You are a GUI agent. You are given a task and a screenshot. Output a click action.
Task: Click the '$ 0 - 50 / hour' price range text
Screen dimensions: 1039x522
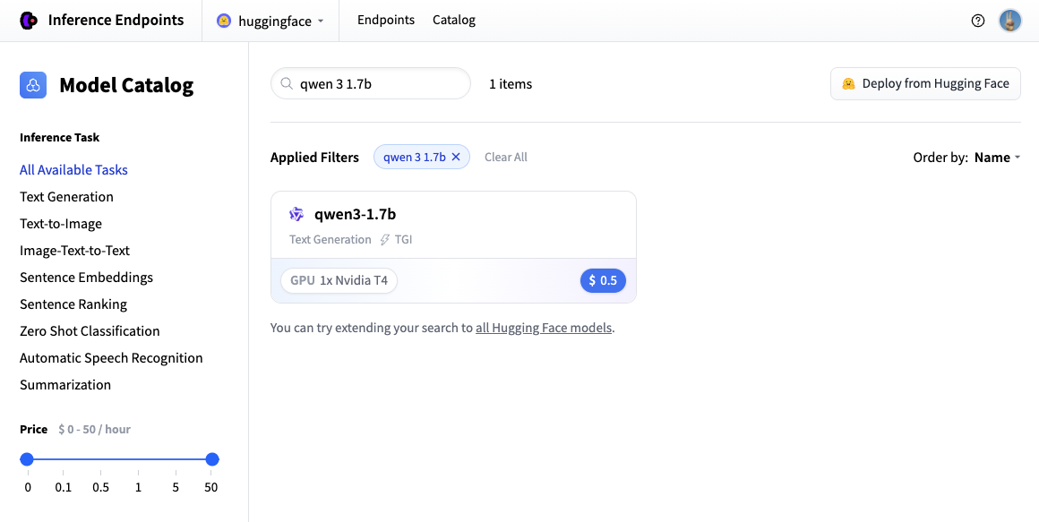click(94, 429)
